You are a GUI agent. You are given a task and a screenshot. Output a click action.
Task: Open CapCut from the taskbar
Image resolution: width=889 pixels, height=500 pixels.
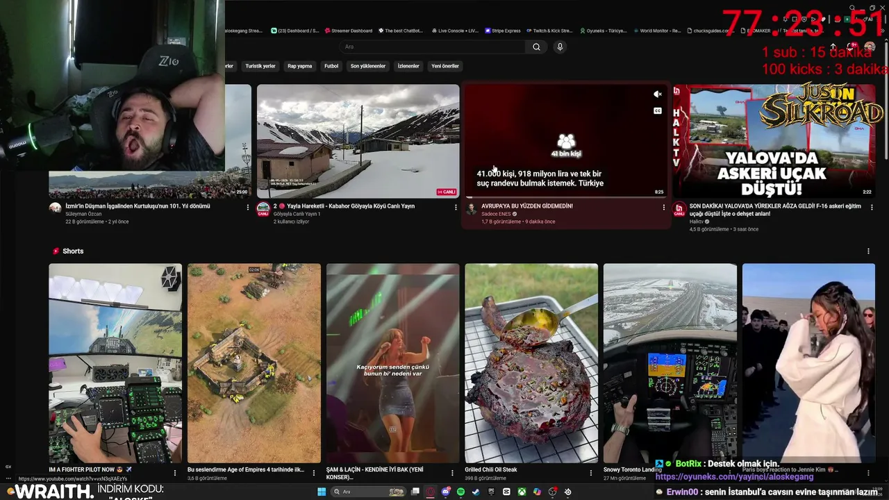point(506,492)
